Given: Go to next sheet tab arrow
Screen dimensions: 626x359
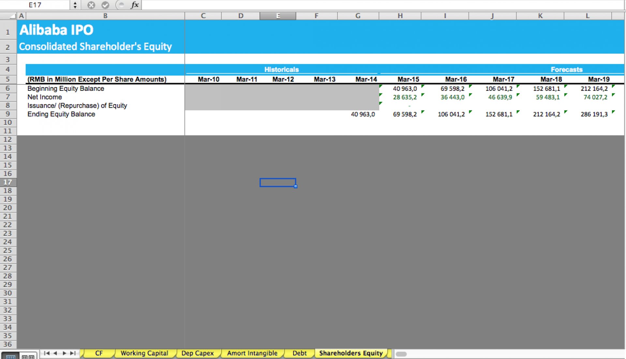Looking at the screenshot, I should (x=64, y=353).
